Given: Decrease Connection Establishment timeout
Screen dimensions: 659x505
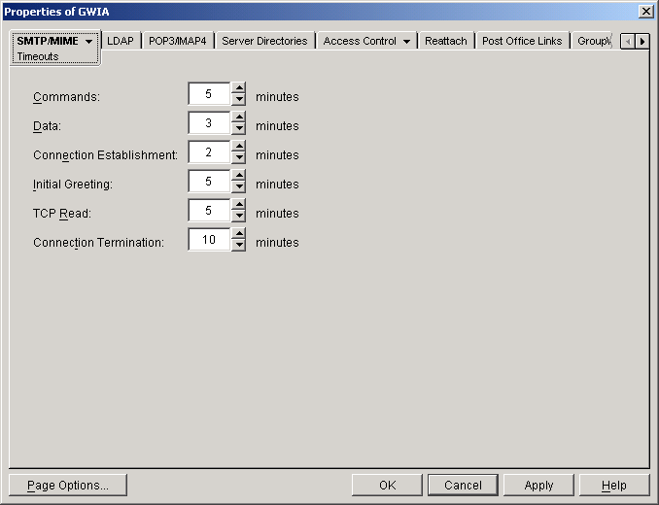Looking at the screenshot, I should (239, 157).
